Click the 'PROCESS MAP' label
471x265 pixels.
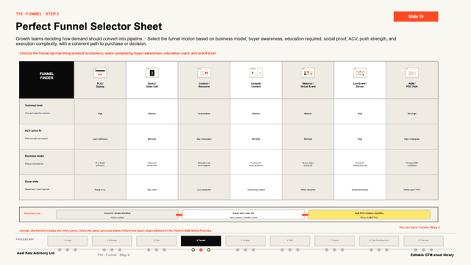25,239
